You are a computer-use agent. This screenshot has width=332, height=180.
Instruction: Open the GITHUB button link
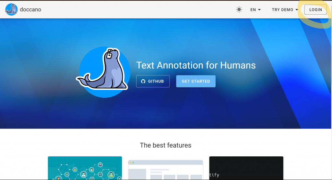click(153, 81)
